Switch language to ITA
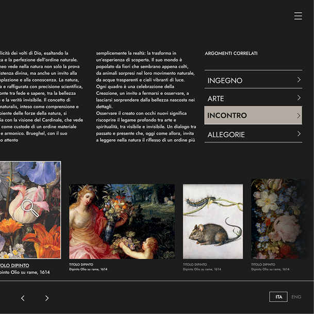The height and width of the screenshot is (314, 314). [278, 296]
